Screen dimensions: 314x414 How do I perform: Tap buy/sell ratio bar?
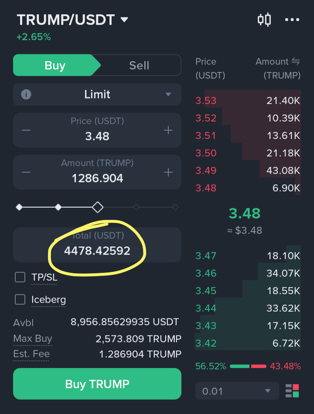click(248, 366)
